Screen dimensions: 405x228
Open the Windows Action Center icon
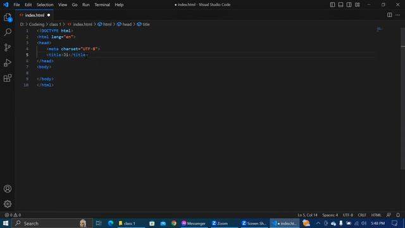(x=394, y=224)
